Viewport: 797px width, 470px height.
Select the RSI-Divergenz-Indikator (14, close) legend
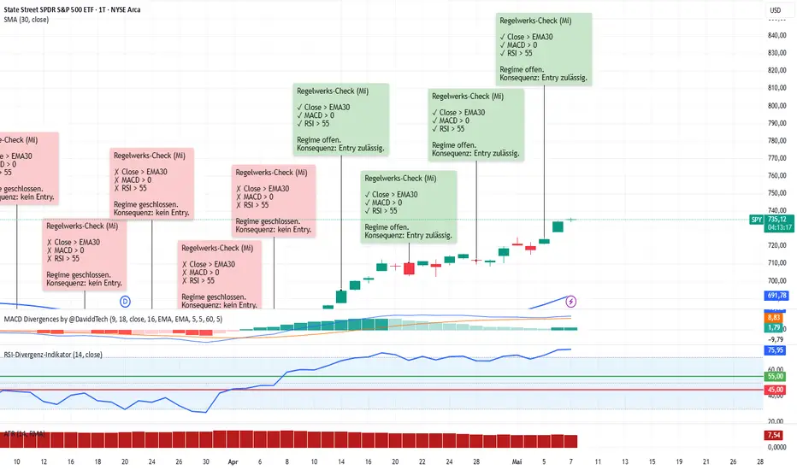(53, 354)
